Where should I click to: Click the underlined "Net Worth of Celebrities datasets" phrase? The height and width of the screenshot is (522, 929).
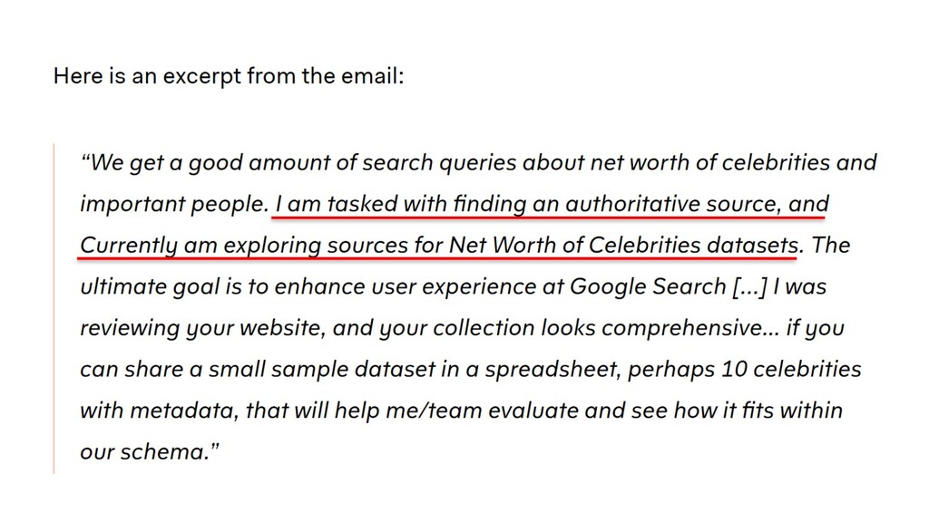[x=624, y=246]
